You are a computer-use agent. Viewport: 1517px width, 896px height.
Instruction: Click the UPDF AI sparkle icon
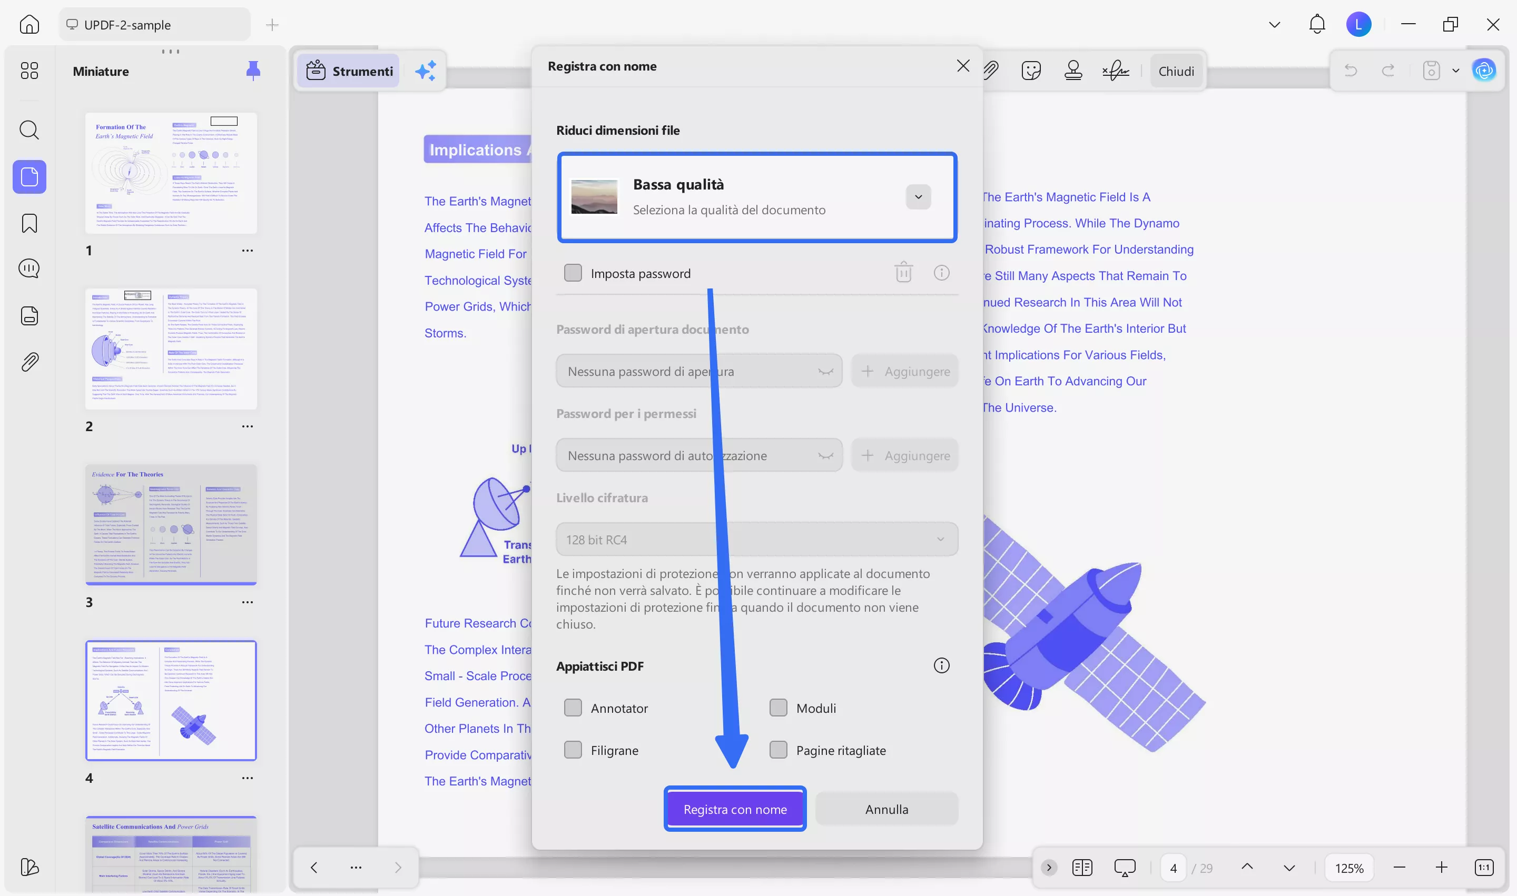tap(425, 71)
